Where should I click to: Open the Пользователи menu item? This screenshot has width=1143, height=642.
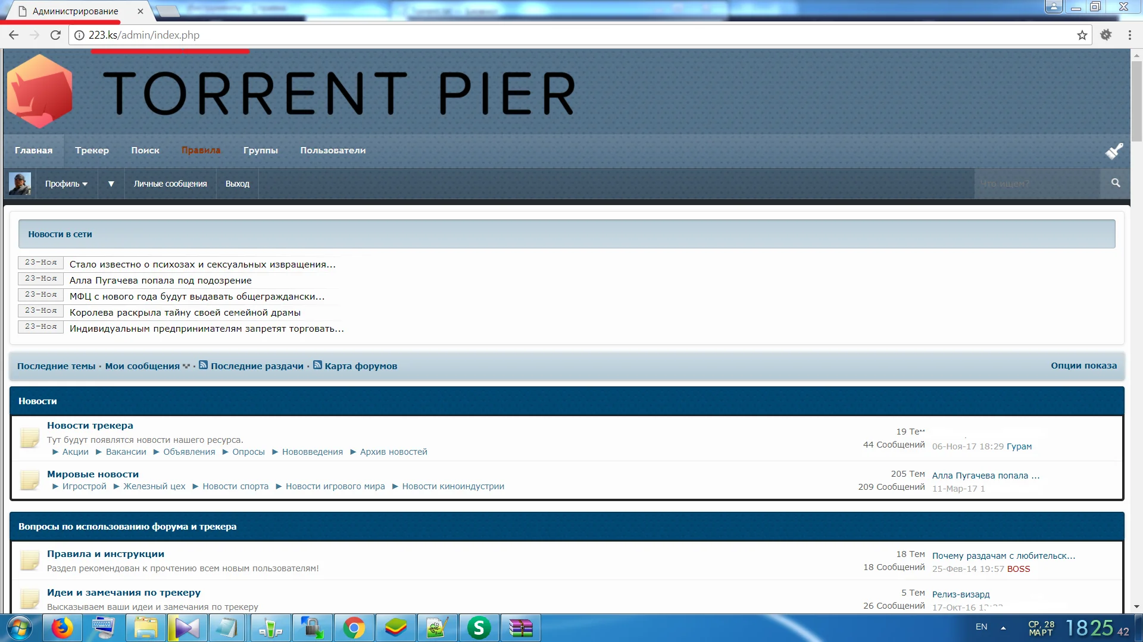[333, 150]
